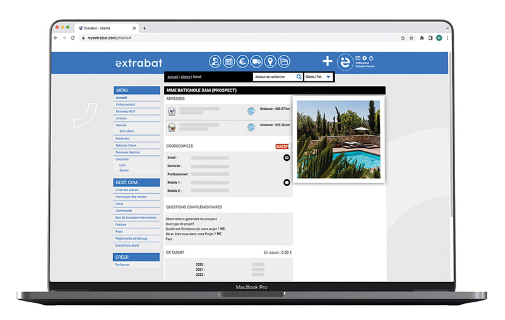
Task: Click the extrabat logo
Action: pos(139,62)
